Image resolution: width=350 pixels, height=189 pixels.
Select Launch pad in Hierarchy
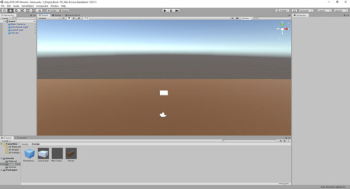pyautogui.click(x=17, y=30)
